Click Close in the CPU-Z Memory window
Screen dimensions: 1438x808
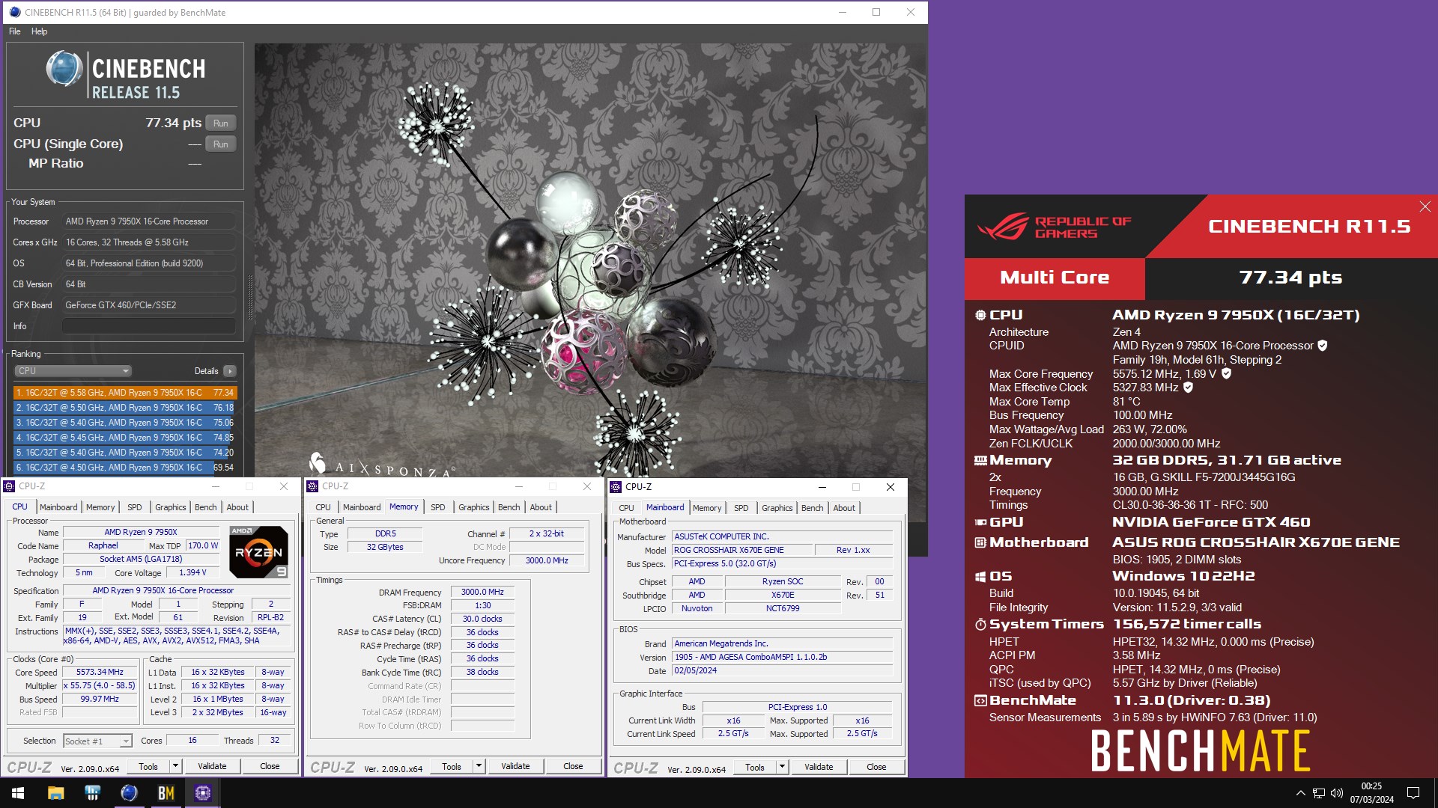tap(573, 766)
